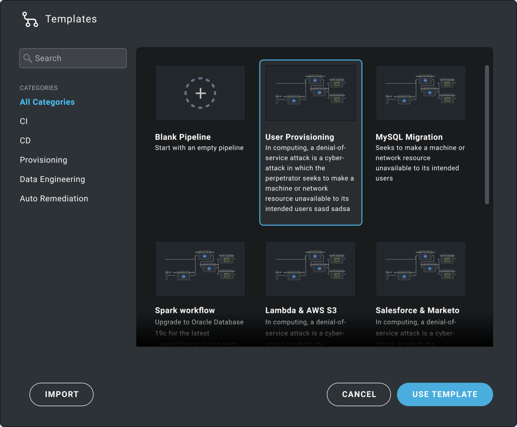Viewport: 517px width, 427px height.
Task: Select the Auto Remediation category
Action: coord(54,199)
